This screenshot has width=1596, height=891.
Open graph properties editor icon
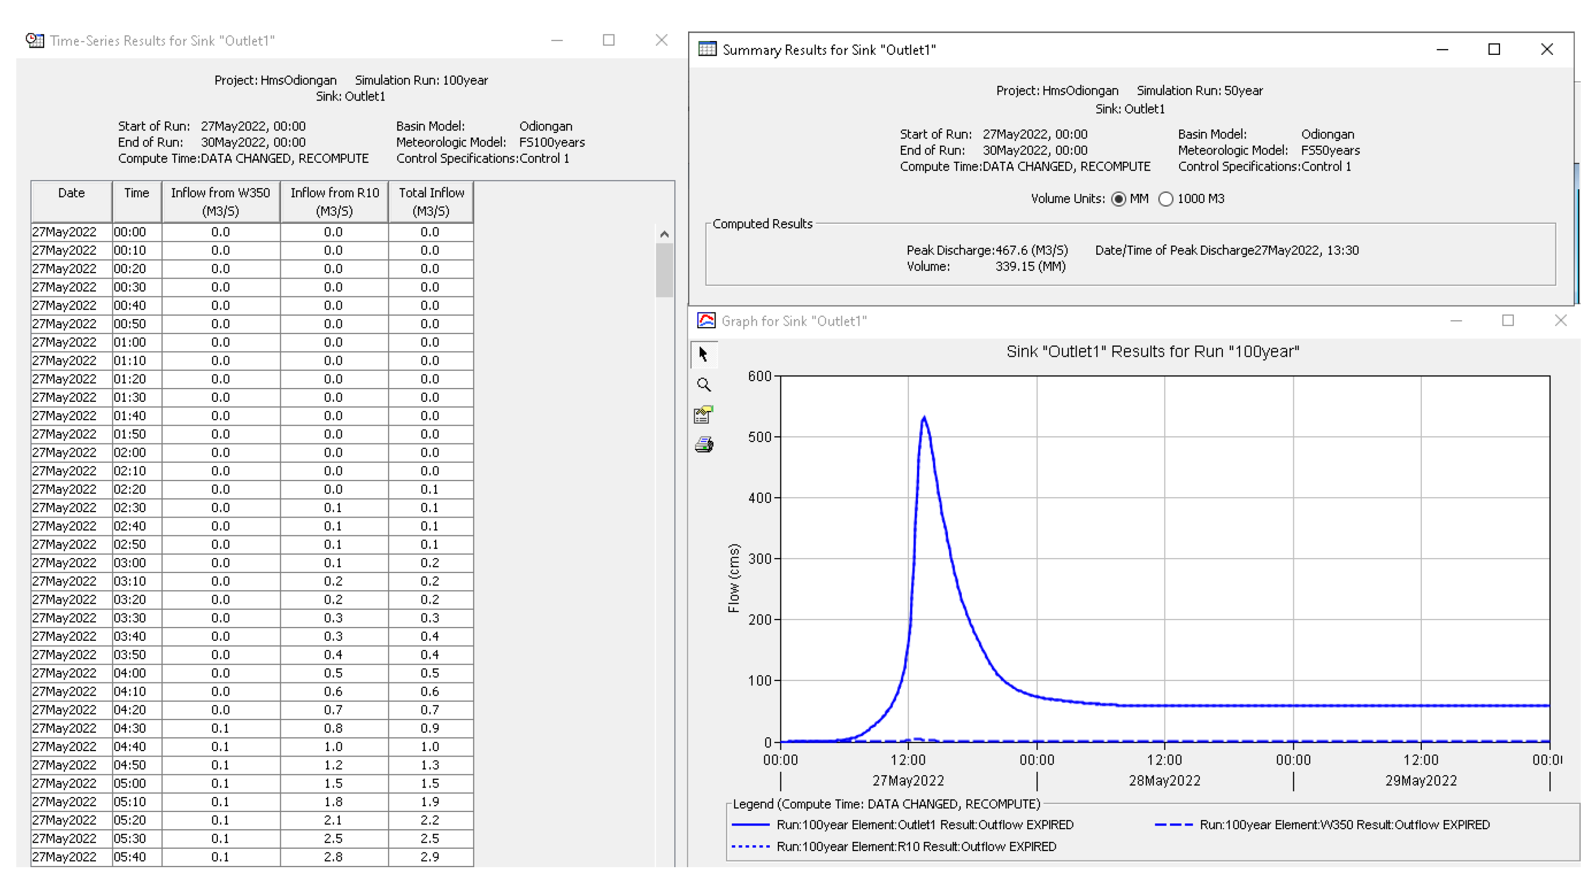pos(704,414)
